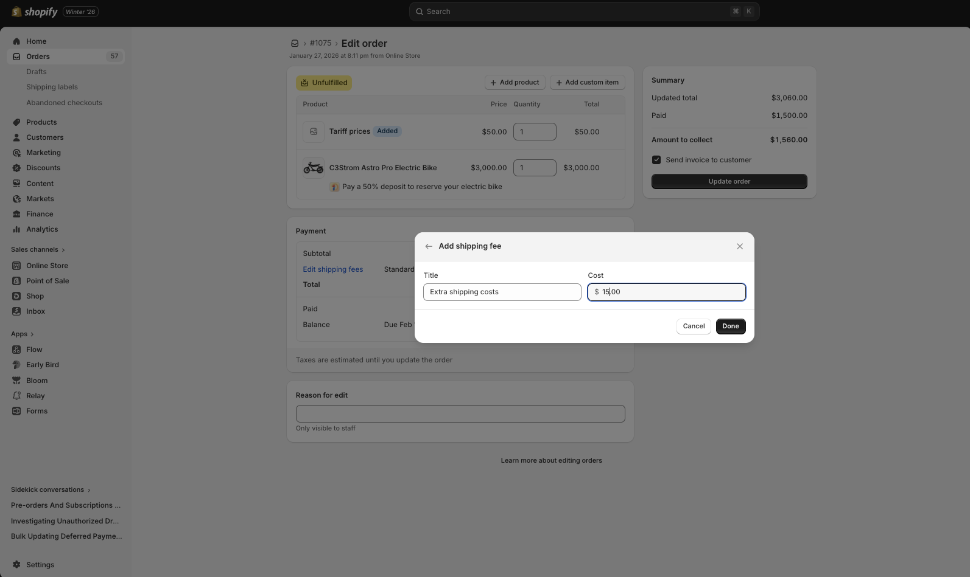970x577 pixels.
Task: Click the 50% deposit icon under the bike
Action: click(334, 187)
